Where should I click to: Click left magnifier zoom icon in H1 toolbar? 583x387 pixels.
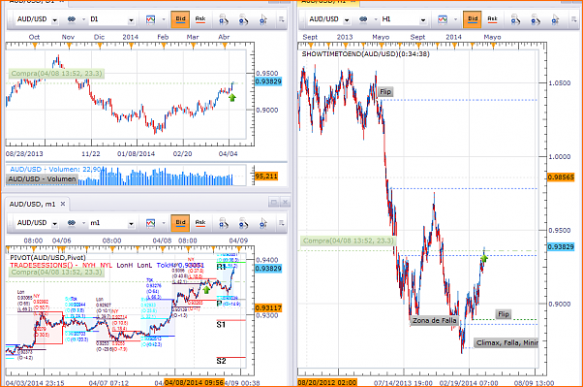click(x=515, y=19)
